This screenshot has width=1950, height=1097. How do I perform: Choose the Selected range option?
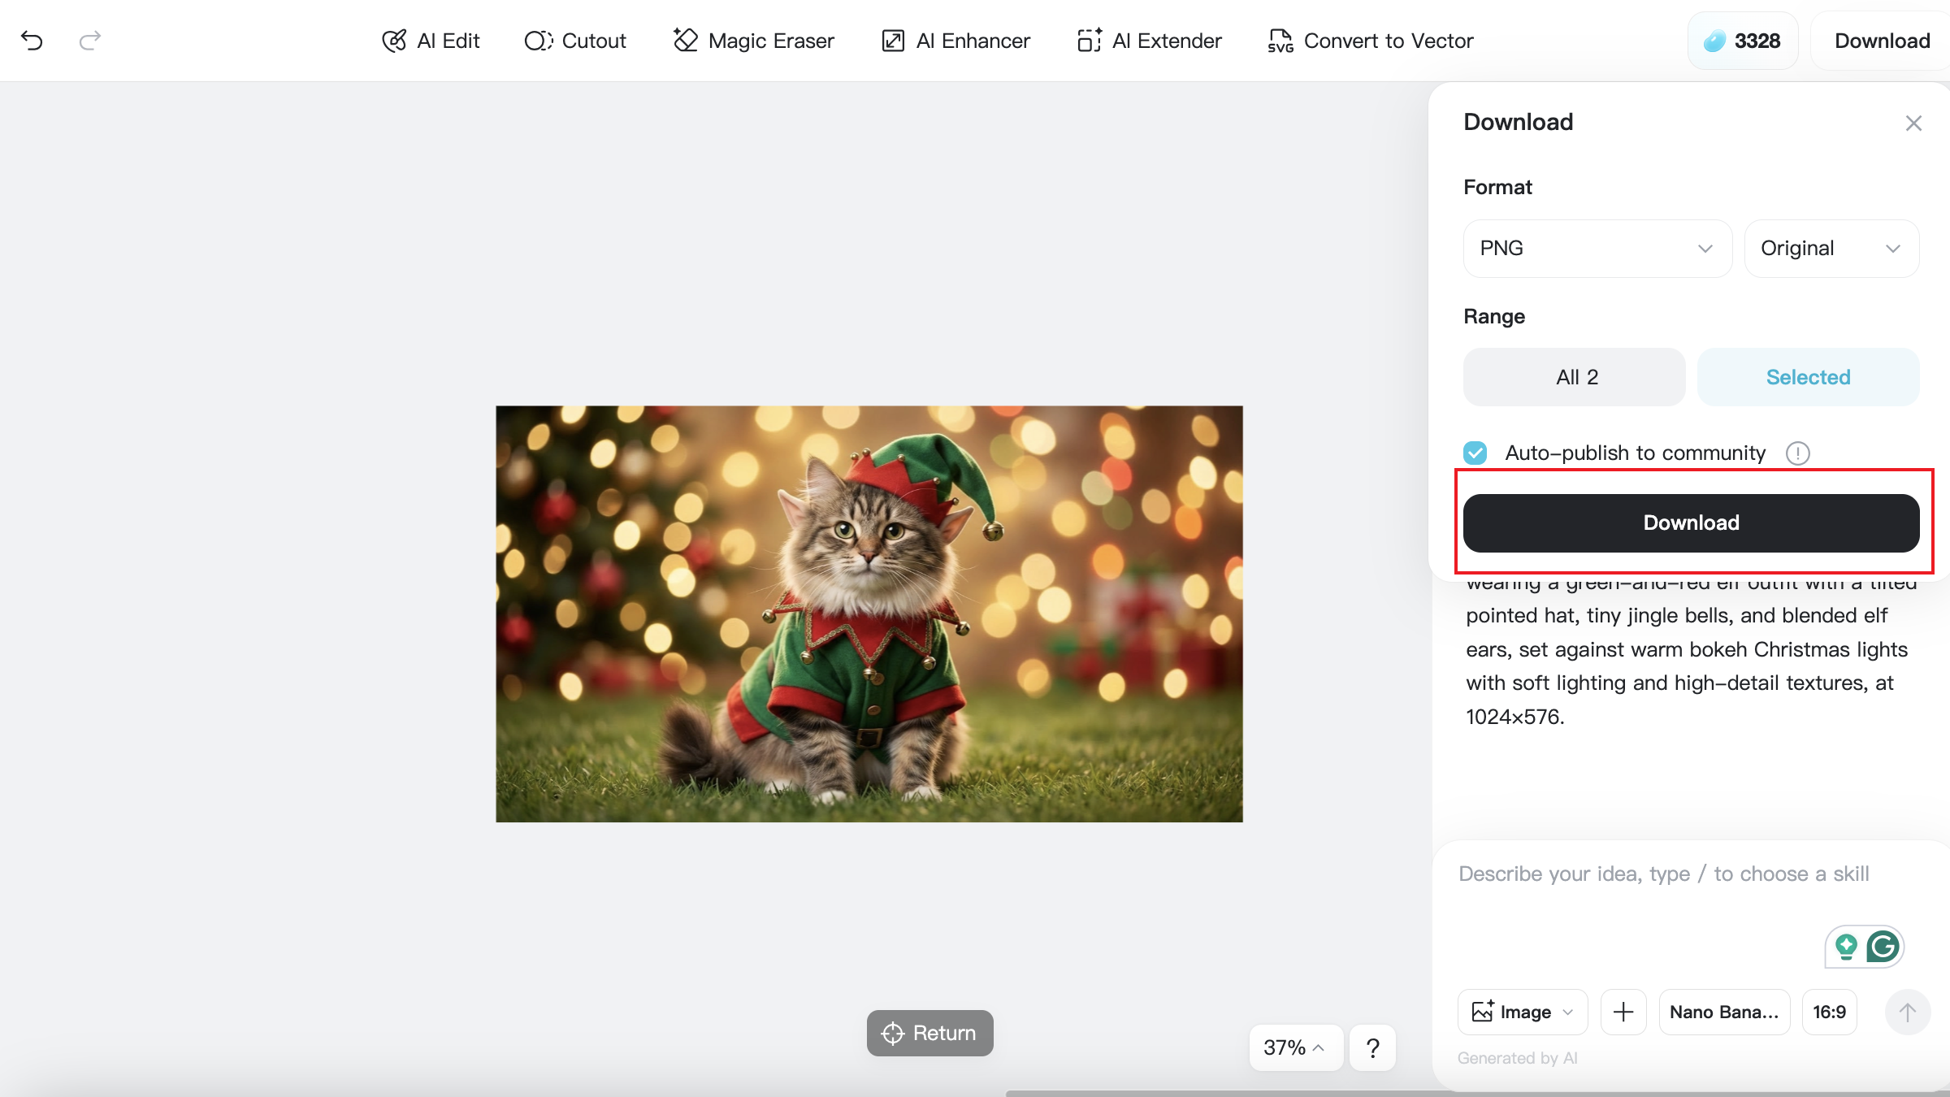[1808, 377]
